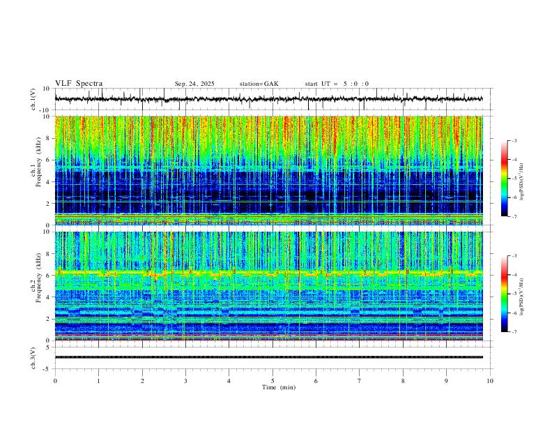Image resolution: width=552 pixels, height=427 pixels.
Task: Click the 'station=GAK' label
Action: [259, 84]
